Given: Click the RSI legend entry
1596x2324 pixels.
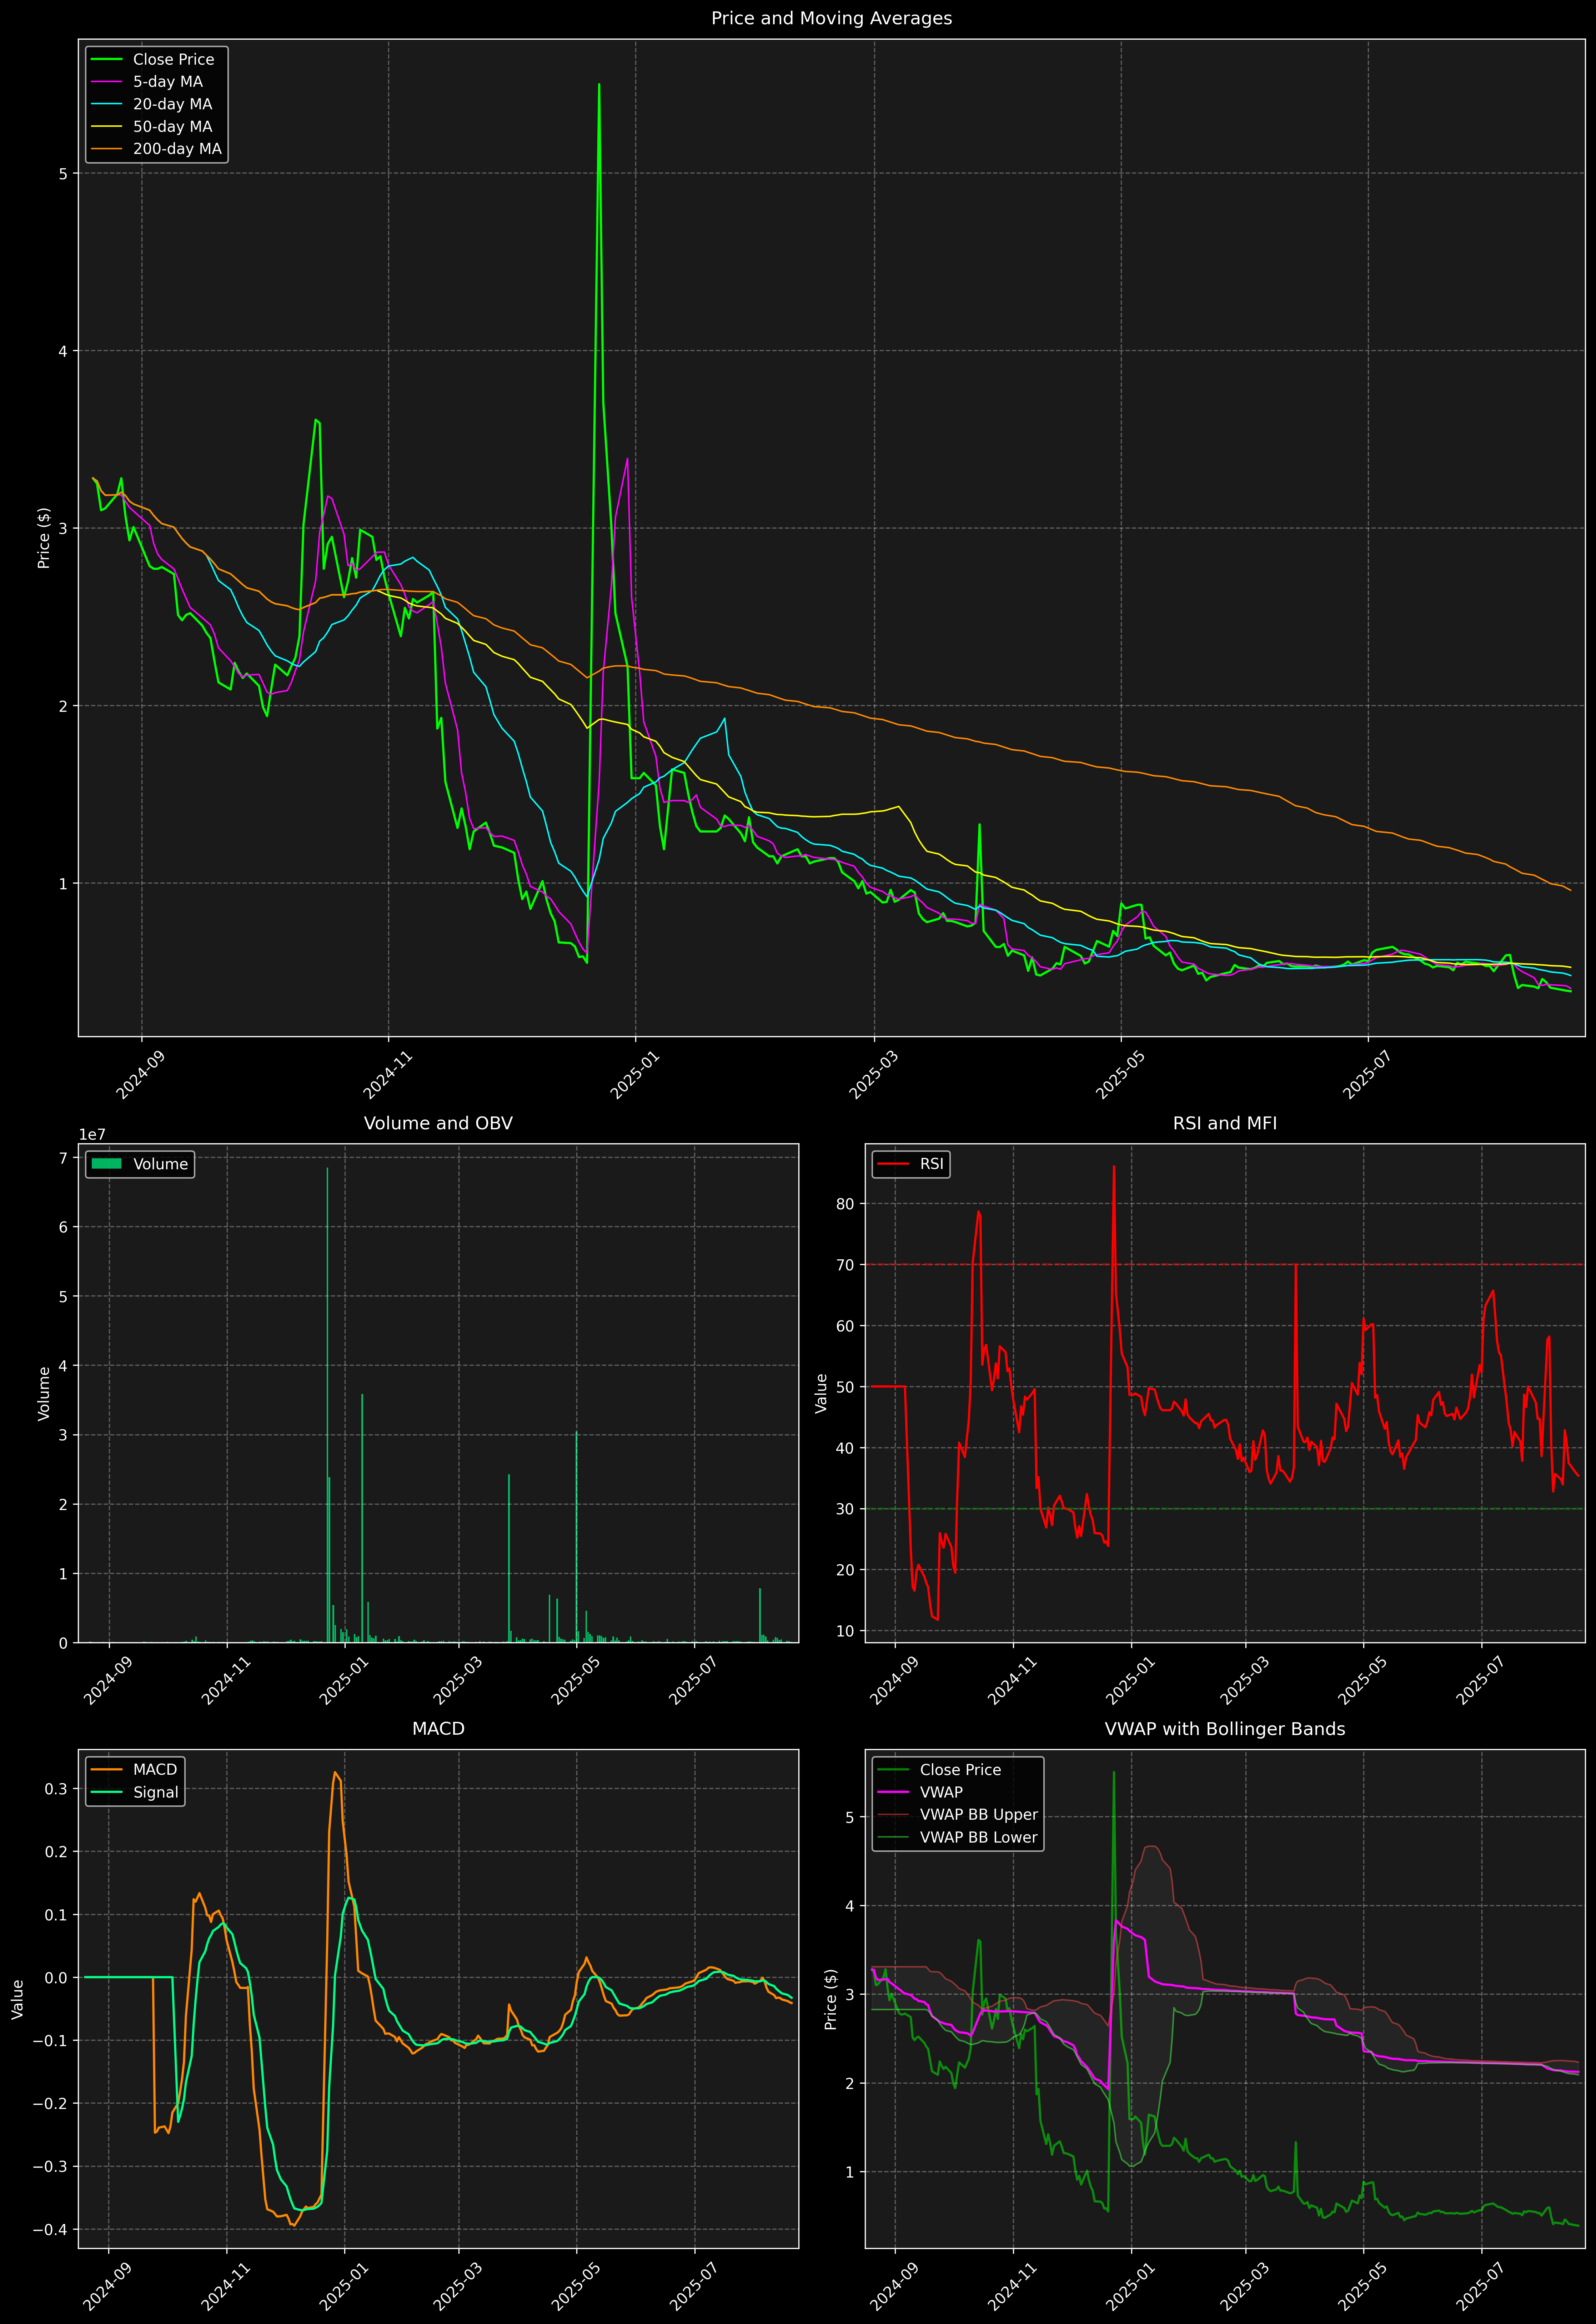Looking at the screenshot, I should coord(931,1164).
